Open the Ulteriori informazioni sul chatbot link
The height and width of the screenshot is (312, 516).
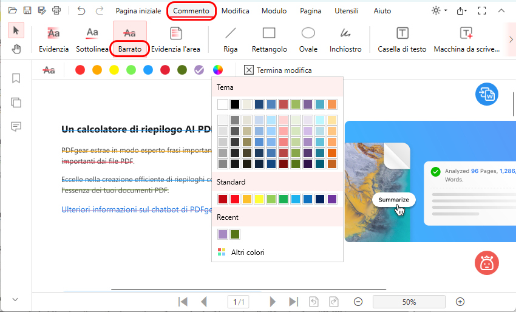pos(137,209)
